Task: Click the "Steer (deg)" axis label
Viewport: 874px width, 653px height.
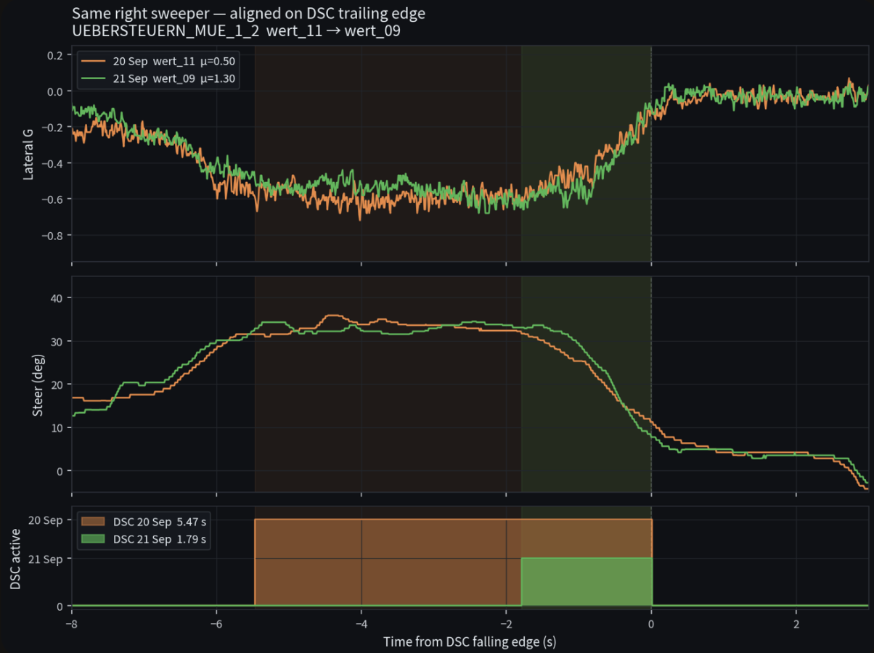Action: point(38,385)
